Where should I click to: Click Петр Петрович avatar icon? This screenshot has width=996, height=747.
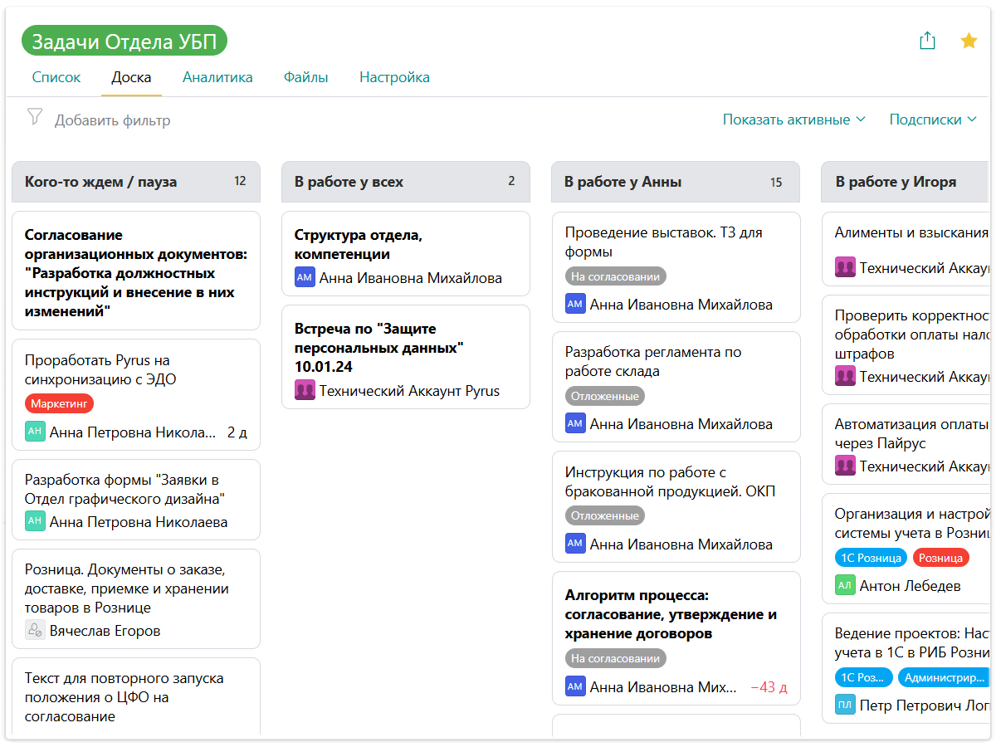click(845, 705)
